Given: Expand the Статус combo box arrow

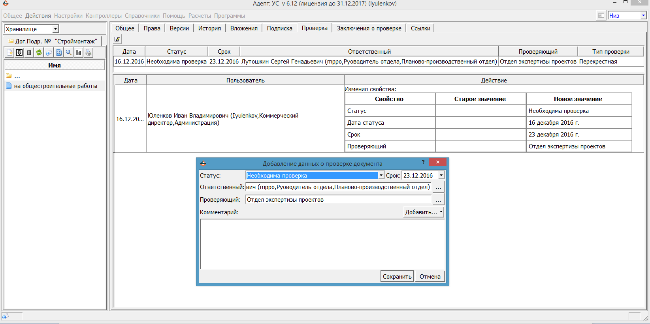Looking at the screenshot, I should (x=381, y=176).
